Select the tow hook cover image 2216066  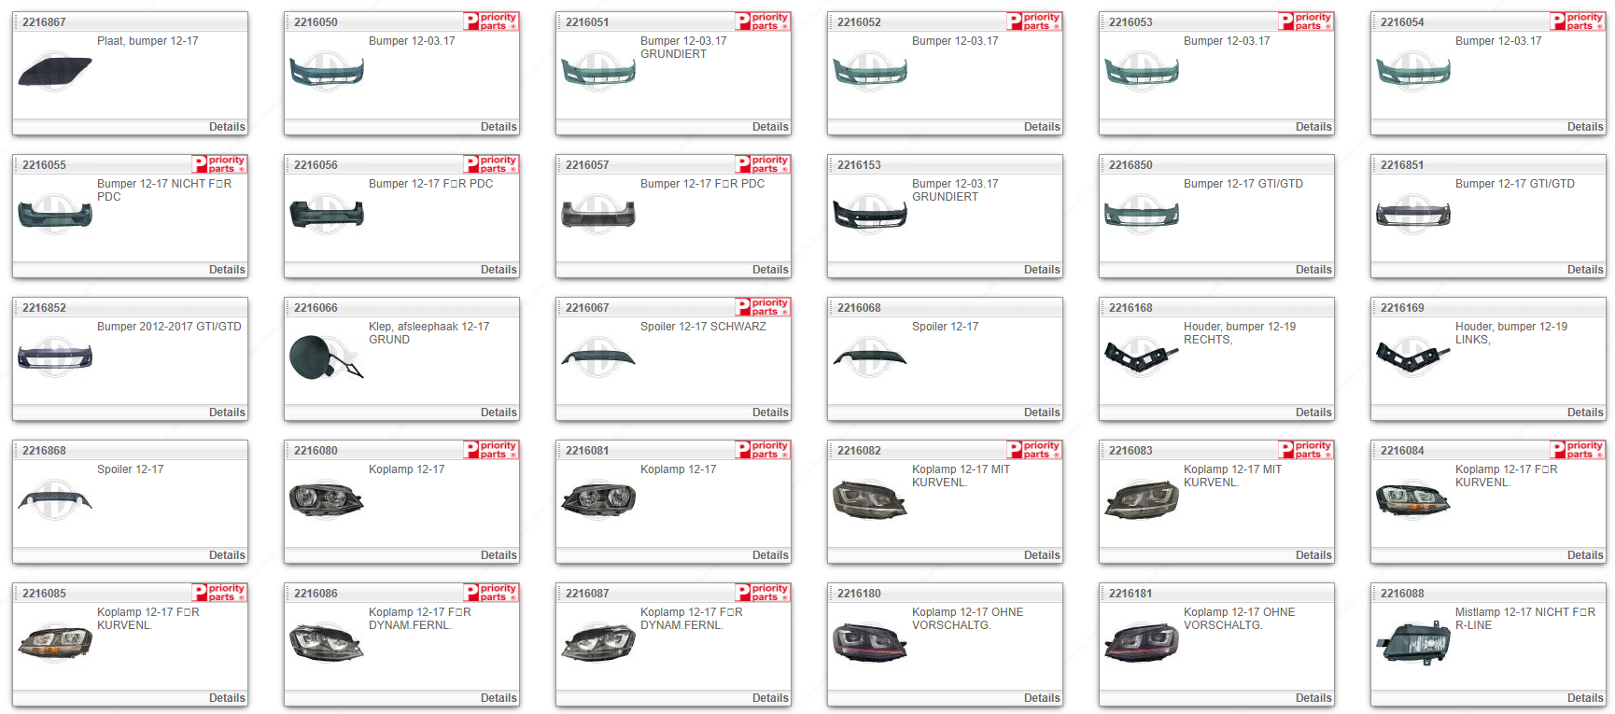tap(326, 357)
